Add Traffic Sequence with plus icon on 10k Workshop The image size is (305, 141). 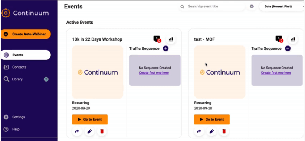(x=165, y=49)
